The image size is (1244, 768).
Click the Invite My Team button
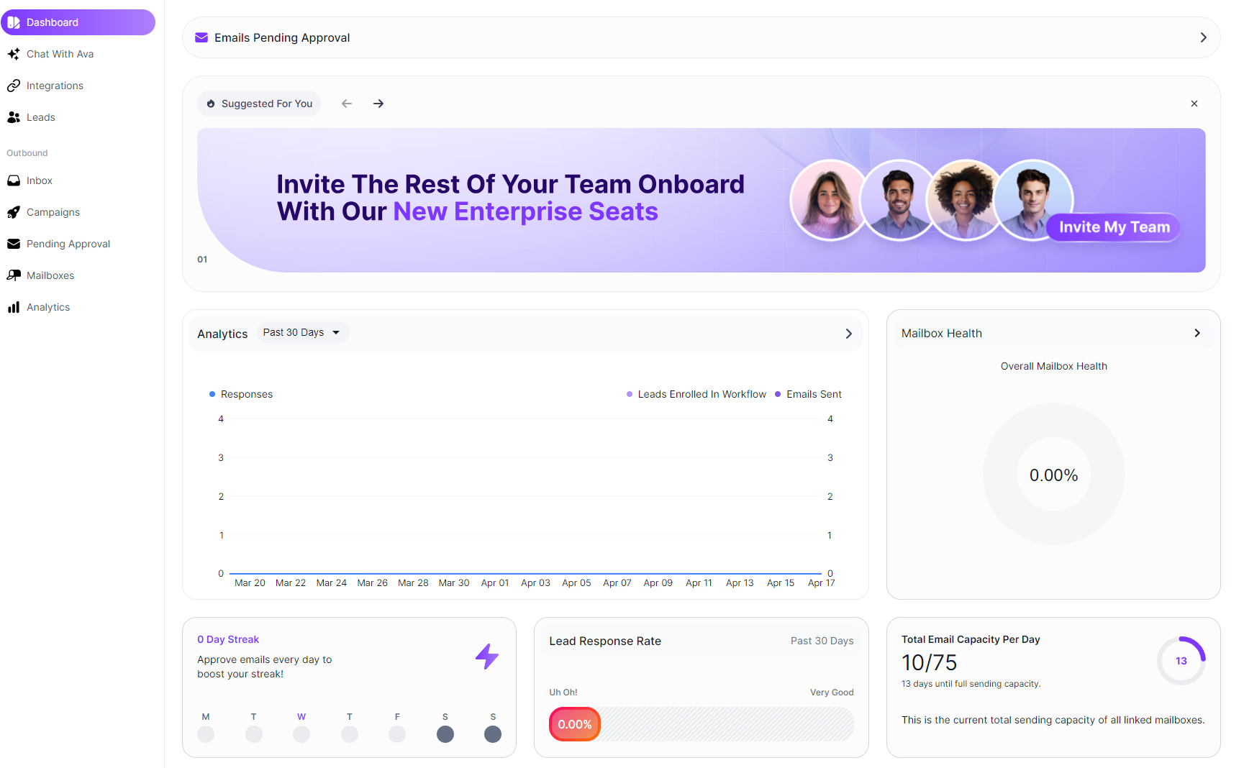[1114, 227]
